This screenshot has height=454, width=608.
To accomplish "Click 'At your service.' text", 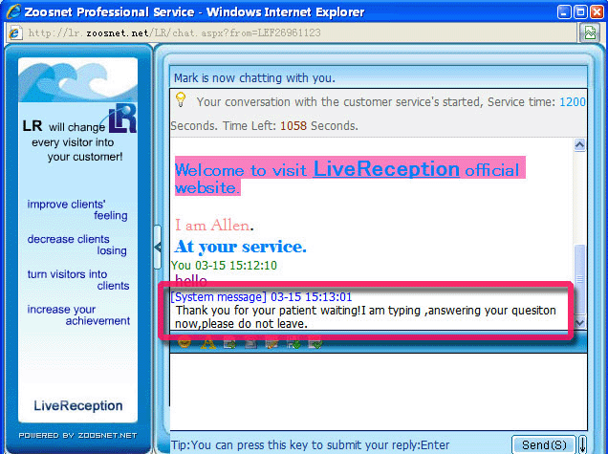I will pyautogui.click(x=240, y=247).
